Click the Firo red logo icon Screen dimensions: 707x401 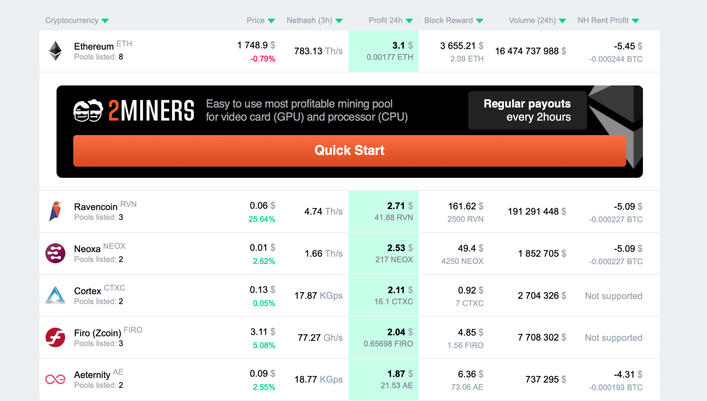point(55,337)
